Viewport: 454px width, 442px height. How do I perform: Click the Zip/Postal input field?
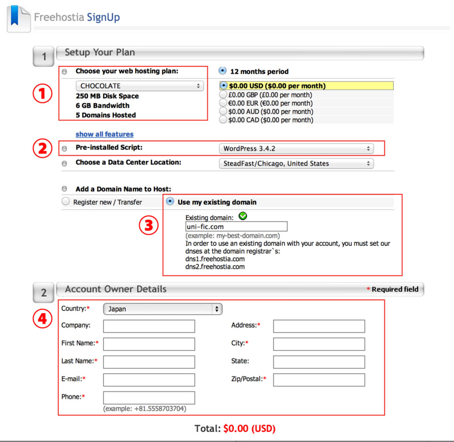pos(319,380)
